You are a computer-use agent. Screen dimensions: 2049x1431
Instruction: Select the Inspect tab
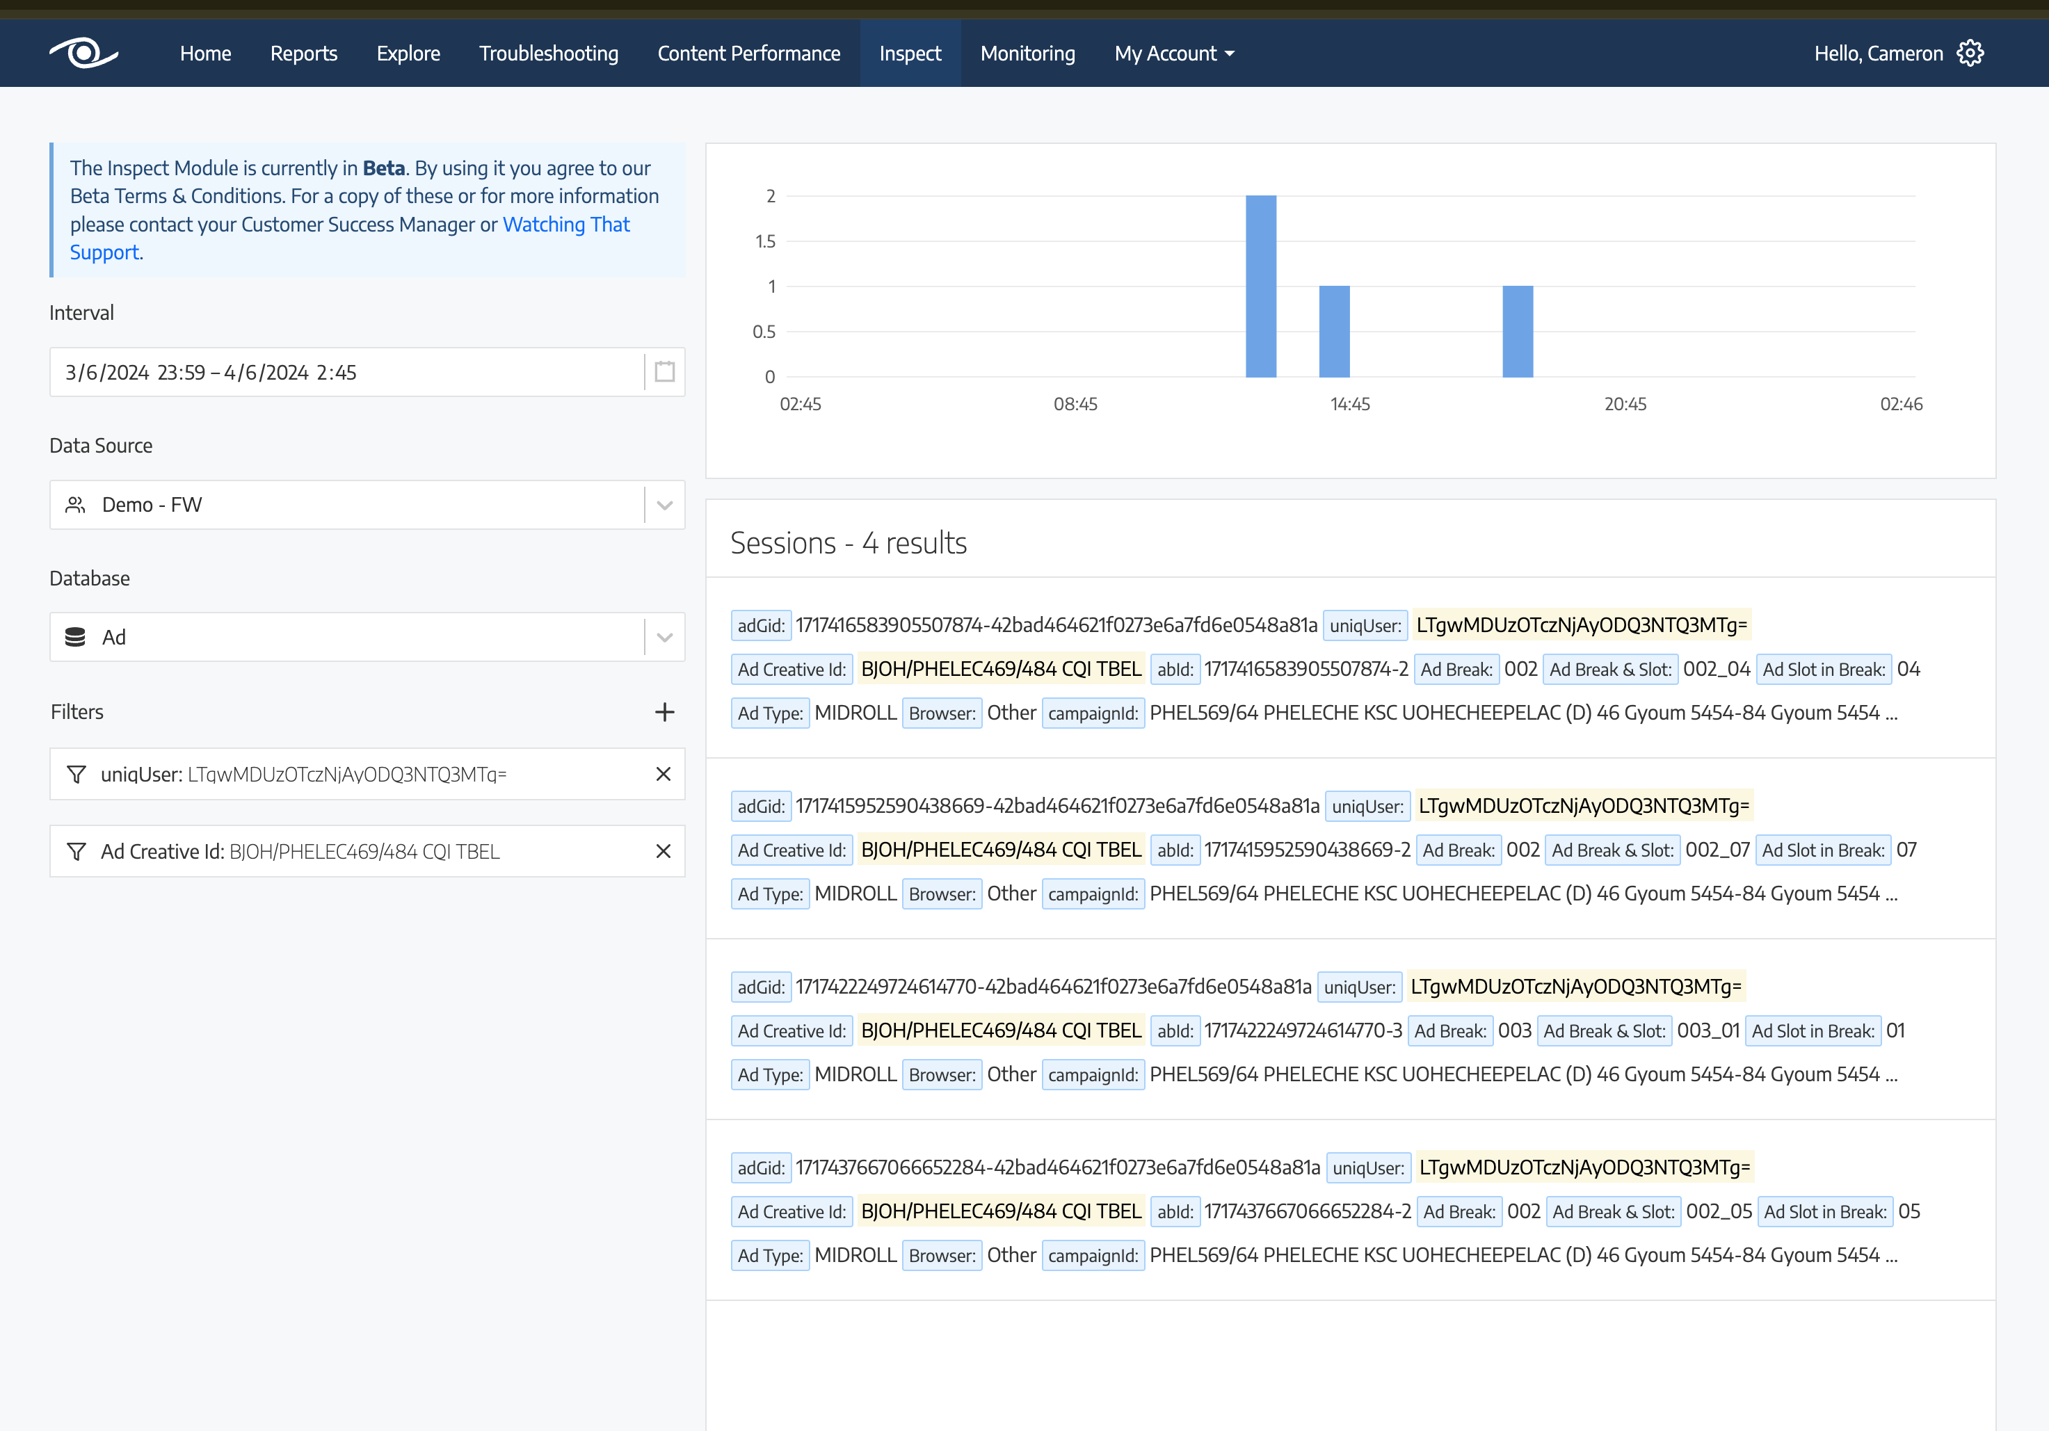click(910, 54)
